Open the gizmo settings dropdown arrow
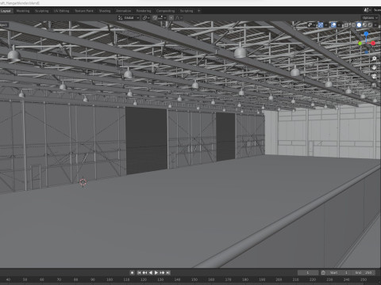Image resolution: width=381 pixels, height=285 pixels. tap(326, 25)
